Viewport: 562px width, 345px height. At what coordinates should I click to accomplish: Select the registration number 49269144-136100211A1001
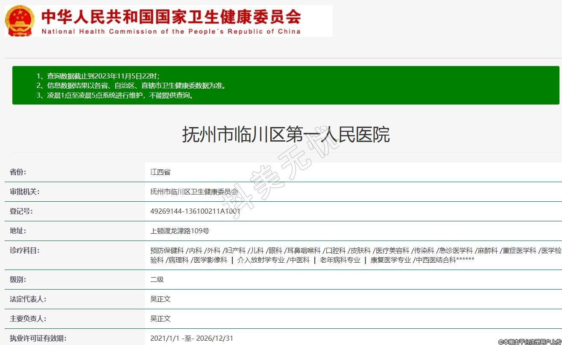click(195, 211)
